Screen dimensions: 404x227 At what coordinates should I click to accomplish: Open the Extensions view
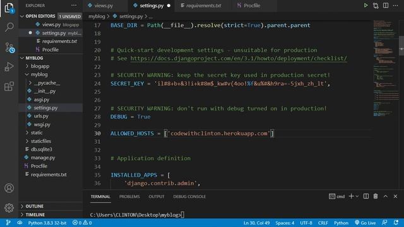coord(9,86)
